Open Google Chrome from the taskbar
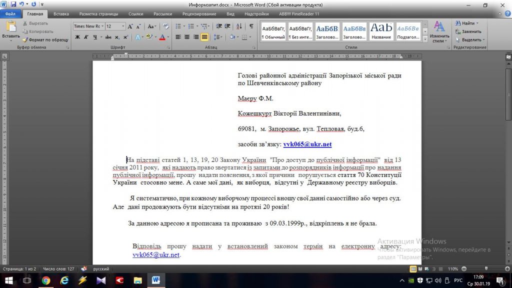 (46, 280)
